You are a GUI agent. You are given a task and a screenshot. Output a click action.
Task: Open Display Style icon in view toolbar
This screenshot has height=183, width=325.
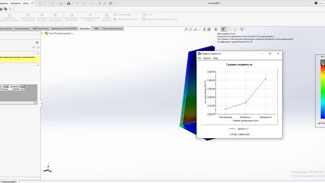point(216,29)
